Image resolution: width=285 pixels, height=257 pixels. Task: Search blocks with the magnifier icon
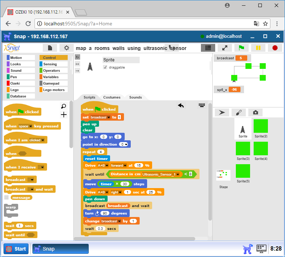pyautogui.click(x=64, y=106)
